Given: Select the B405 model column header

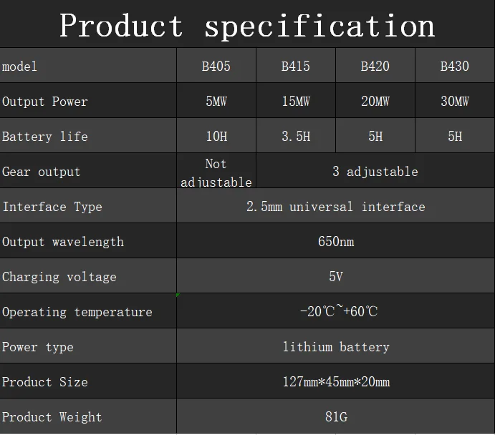Looking at the screenshot, I should 216,67.
